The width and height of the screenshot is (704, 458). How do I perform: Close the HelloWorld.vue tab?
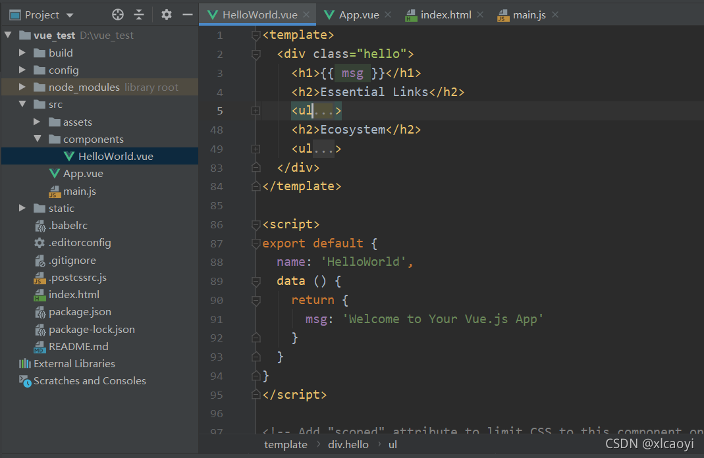click(x=306, y=14)
